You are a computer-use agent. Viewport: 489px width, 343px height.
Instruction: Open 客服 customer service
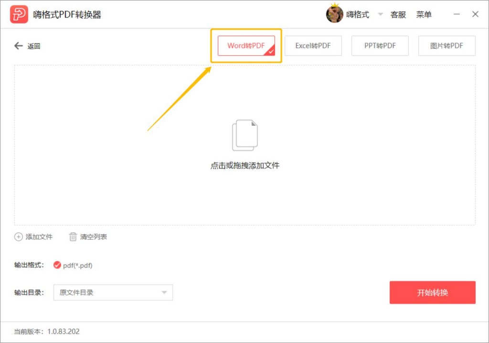(x=398, y=14)
